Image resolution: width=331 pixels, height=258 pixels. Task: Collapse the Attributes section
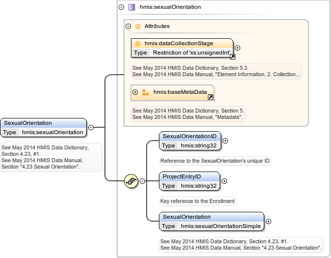(x=128, y=27)
